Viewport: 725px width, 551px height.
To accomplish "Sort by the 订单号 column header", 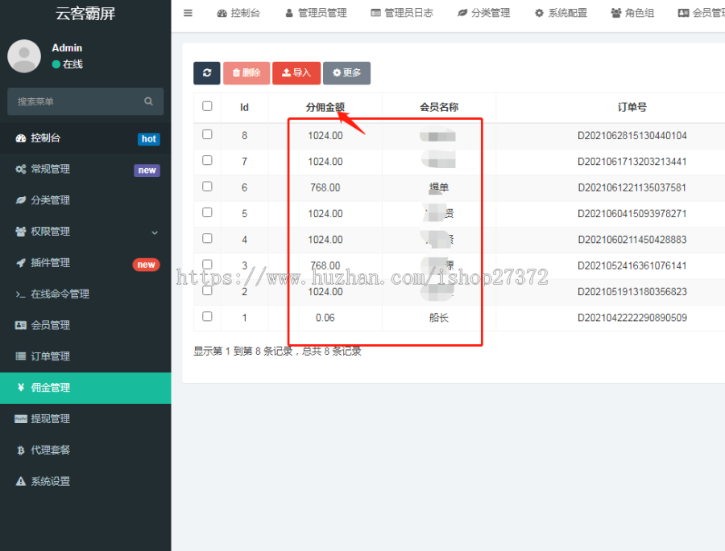I will pos(632,108).
